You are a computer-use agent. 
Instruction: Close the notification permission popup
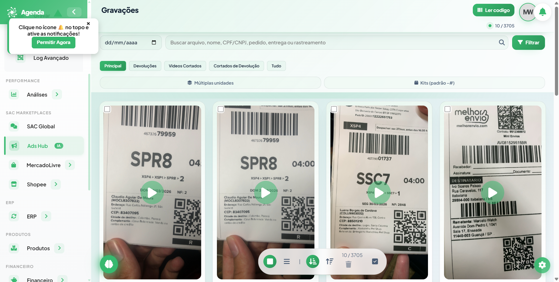point(88,24)
